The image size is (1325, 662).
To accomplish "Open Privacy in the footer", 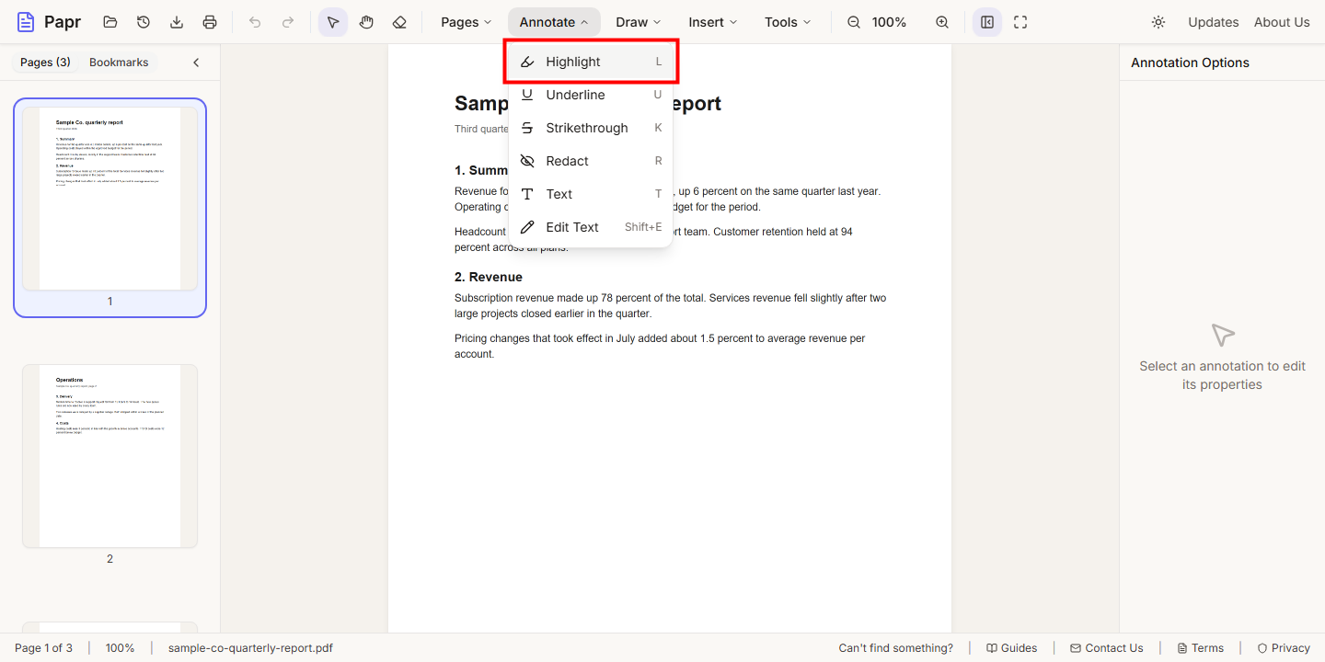I will (1284, 648).
